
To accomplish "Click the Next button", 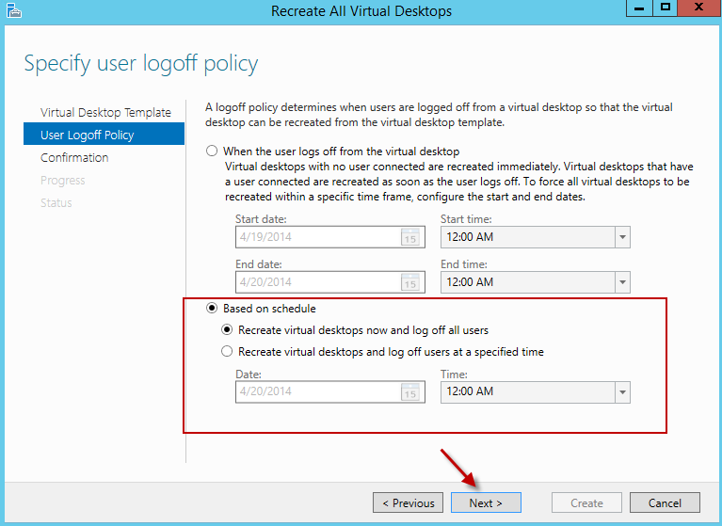I will click(486, 502).
